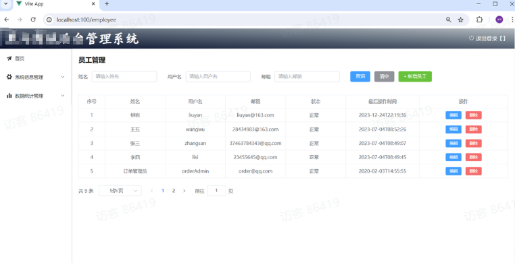Viewport: 515px width, 263px height.
Task: Click the 2023-12-24T22:19:36 timestamp cell
Action: point(383,115)
